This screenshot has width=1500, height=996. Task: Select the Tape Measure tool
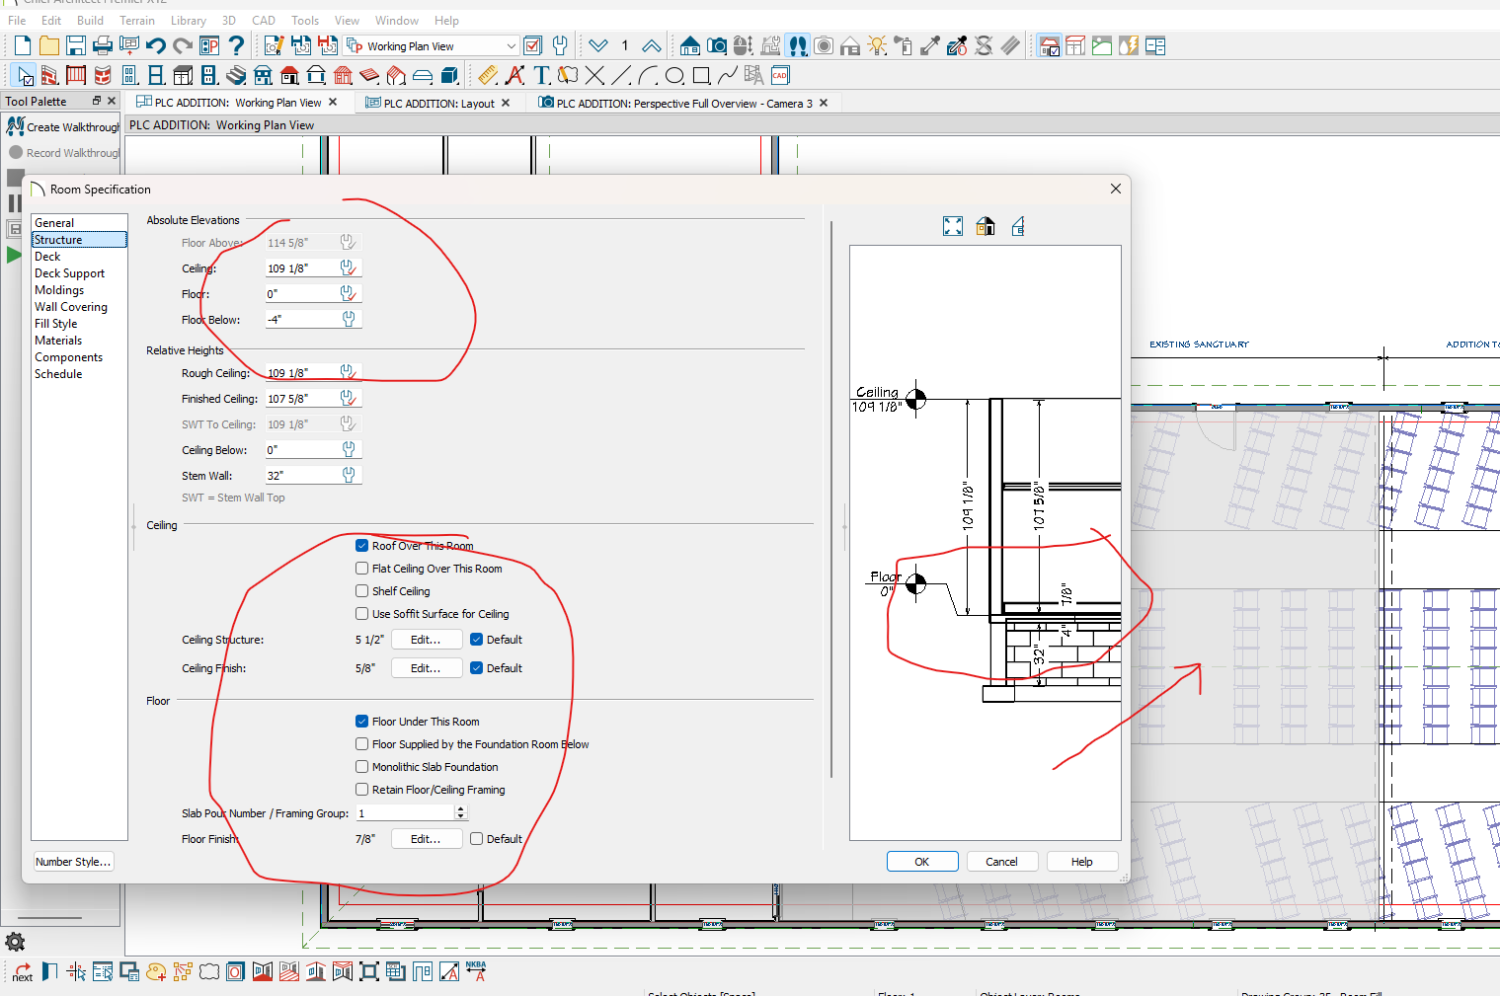(488, 75)
